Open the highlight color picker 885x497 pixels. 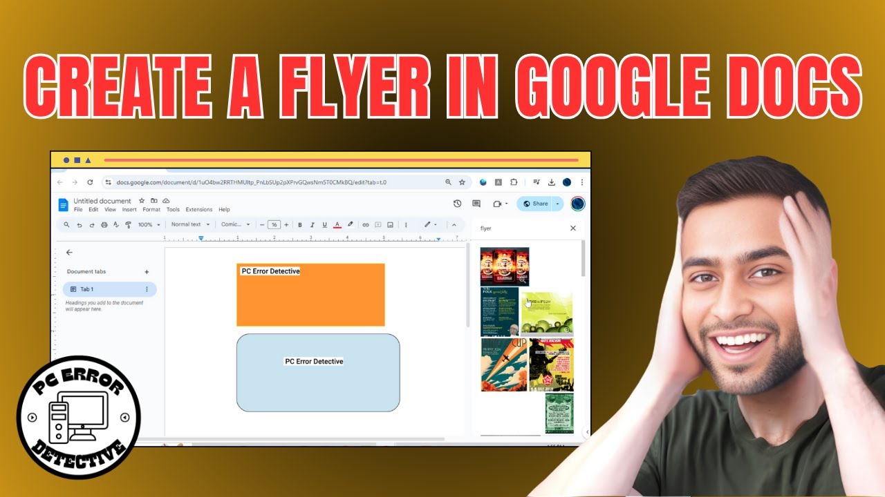tap(351, 224)
